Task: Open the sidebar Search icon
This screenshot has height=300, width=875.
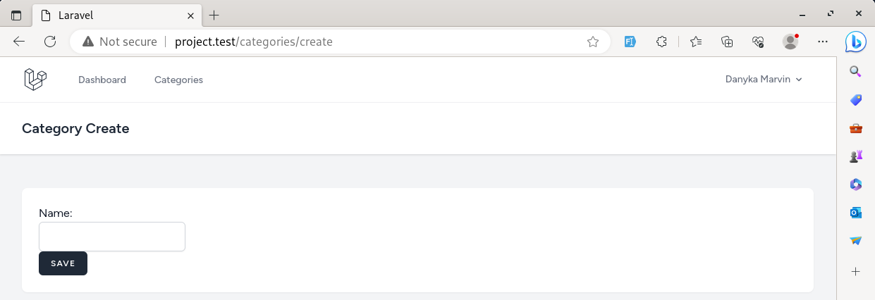Action: tap(855, 71)
